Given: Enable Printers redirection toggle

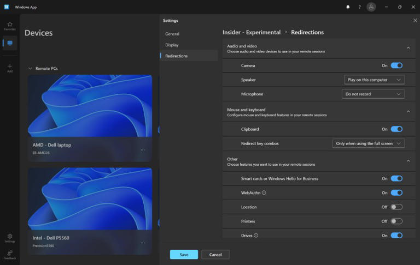Looking at the screenshot, I should [x=396, y=221].
